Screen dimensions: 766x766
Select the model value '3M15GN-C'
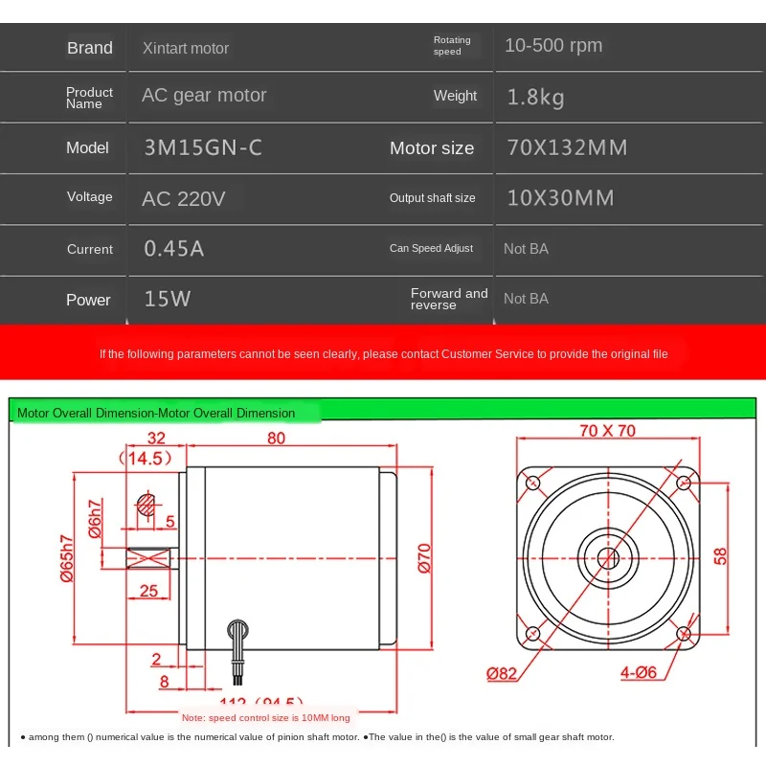point(203,147)
